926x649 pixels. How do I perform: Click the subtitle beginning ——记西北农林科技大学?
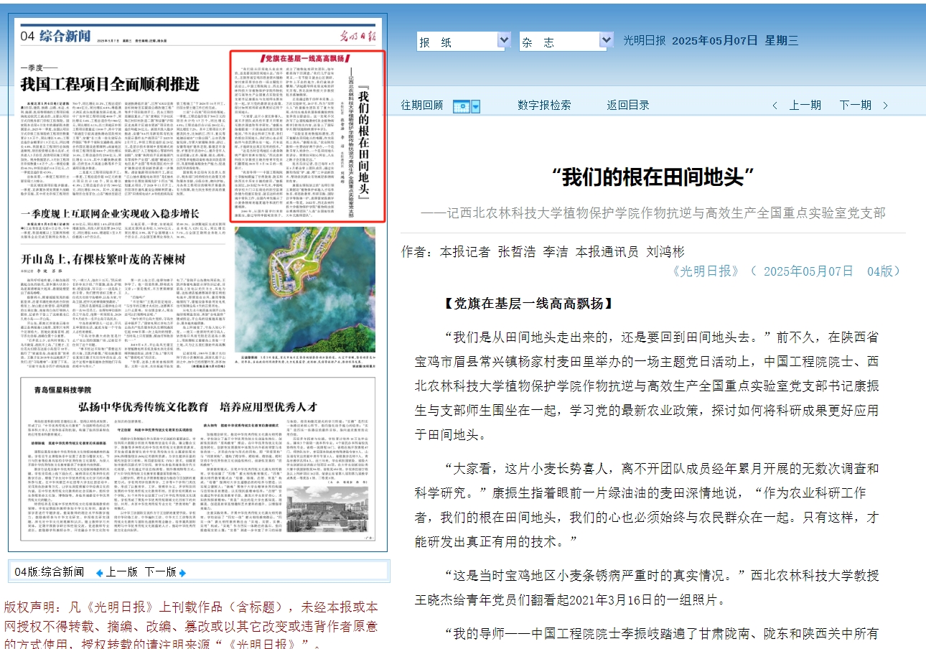point(653,213)
